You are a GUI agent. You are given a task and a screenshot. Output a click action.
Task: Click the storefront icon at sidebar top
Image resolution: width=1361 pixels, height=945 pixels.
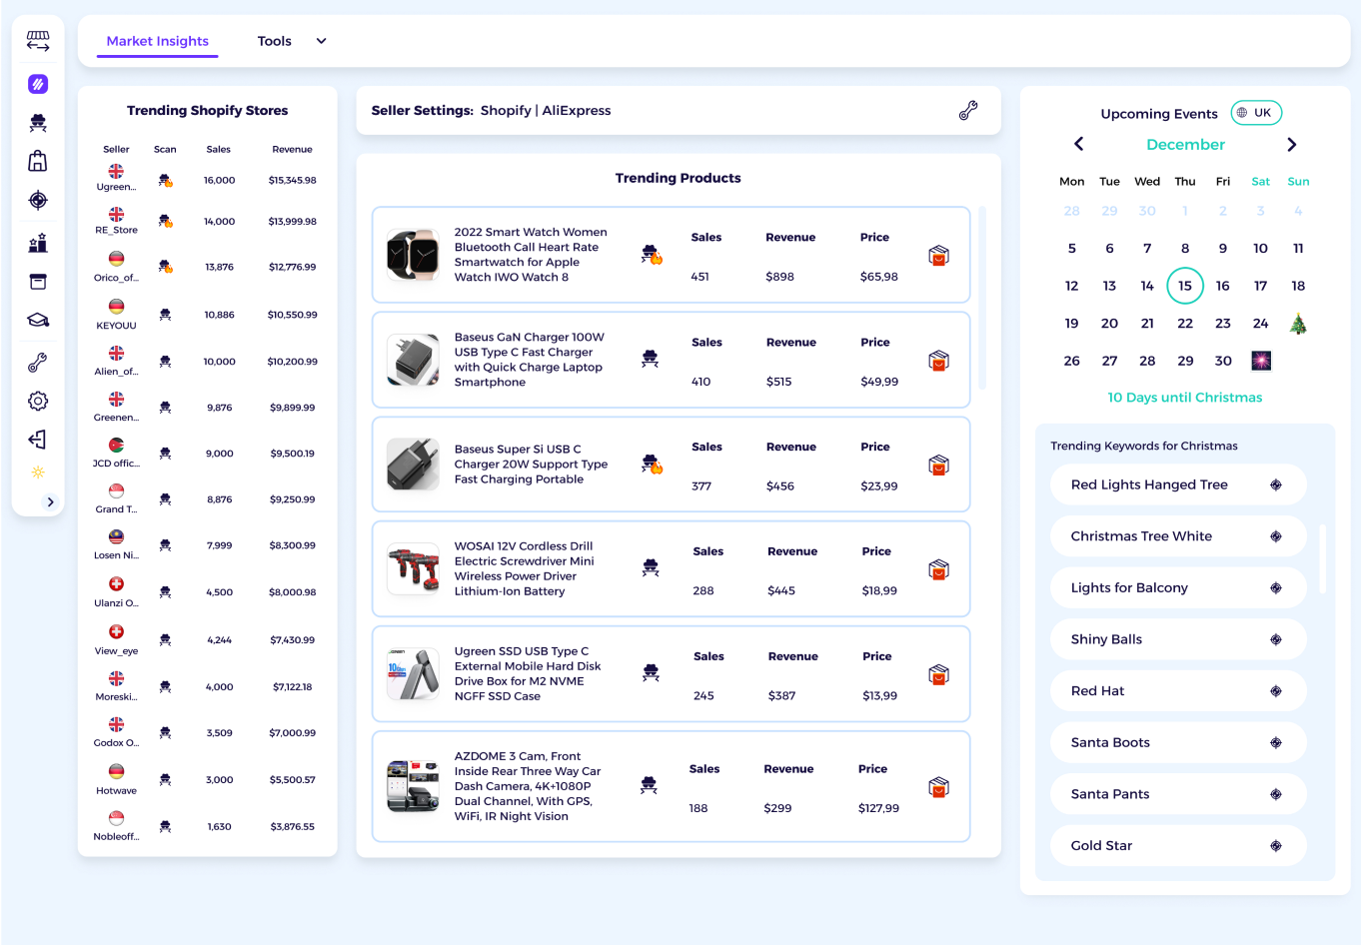click(38, 41)
